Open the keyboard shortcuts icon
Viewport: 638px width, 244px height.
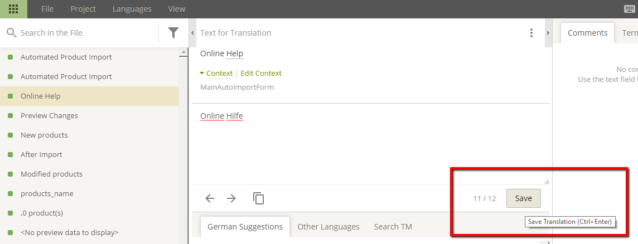[x=630, y=9]
